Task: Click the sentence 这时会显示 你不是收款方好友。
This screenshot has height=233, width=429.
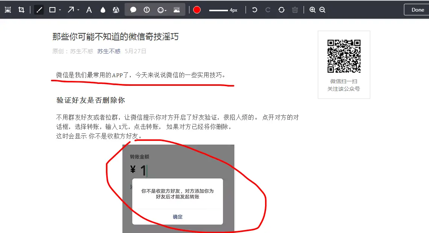Action: [x=99, y=136]
